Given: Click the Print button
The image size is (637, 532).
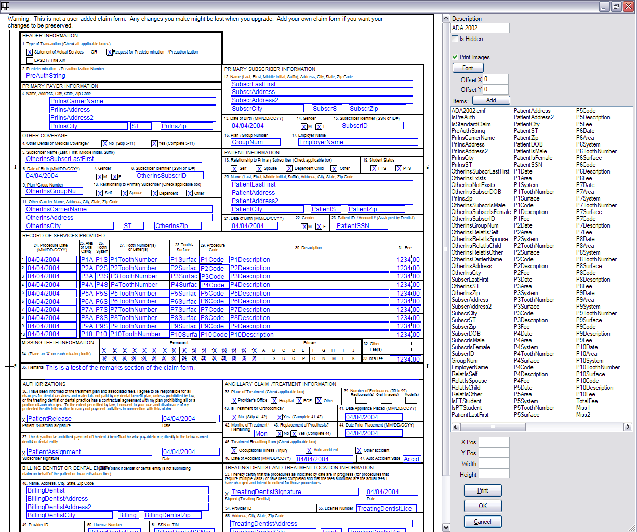Looking at the screenshot, I should (x=482, y=490).
